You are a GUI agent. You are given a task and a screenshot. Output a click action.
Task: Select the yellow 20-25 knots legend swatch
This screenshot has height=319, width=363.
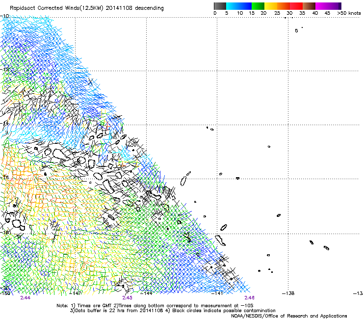[x=271, y=6]
